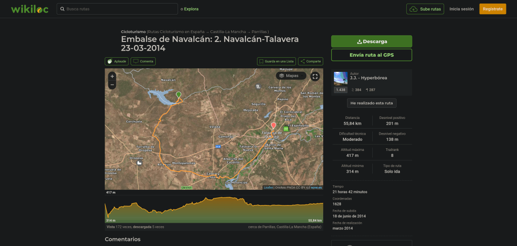Screen dimensions: 517x246
Task: Mark 'He realizado esta ruta'
Action: click(371, 103)
